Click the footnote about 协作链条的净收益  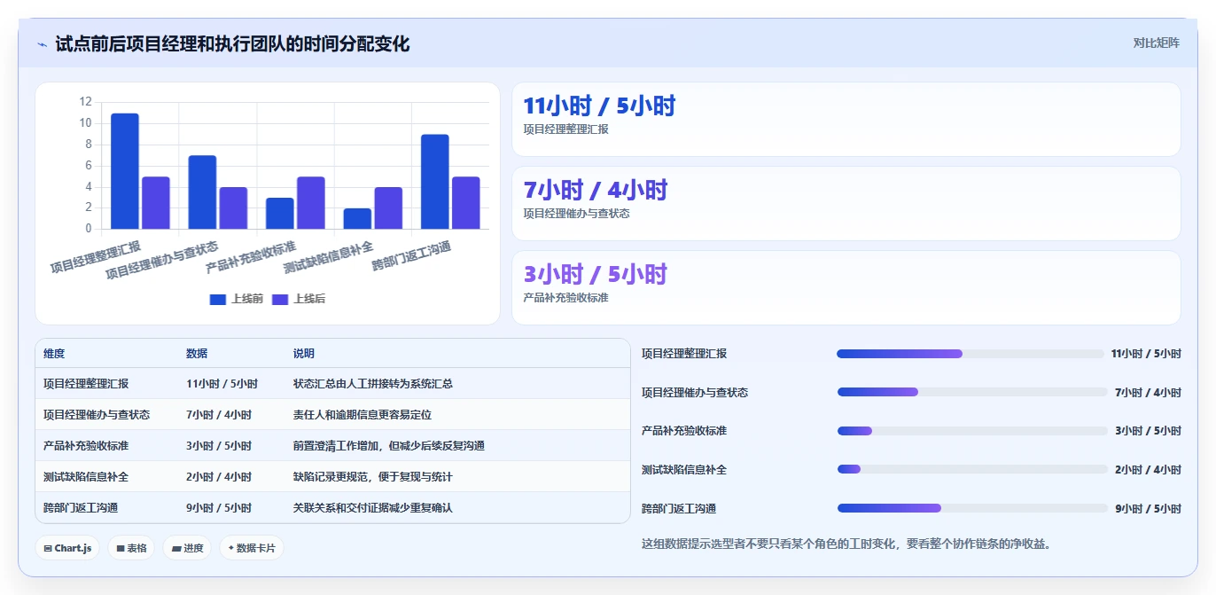[x=846, y=544]
